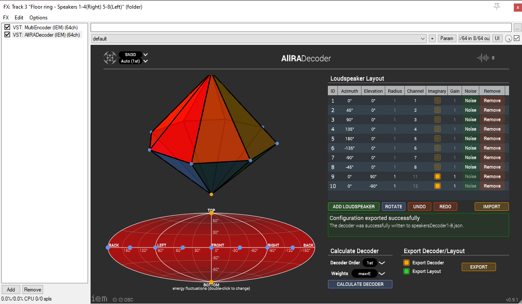Open the default preset dropdown
This screenshot has height=304, width=522.
[259, 38]
